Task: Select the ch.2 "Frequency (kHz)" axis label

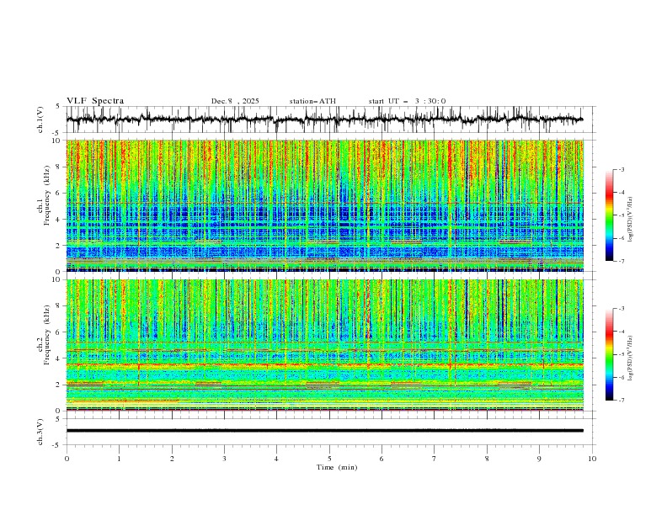Action: coord(47,334)
